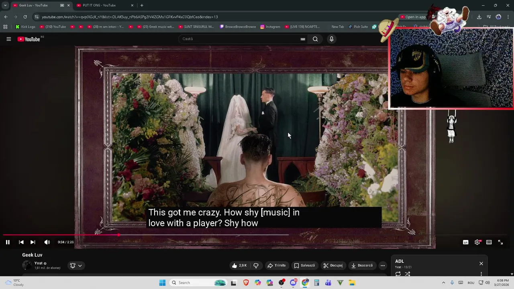Image resolution: width=514 pixels, height=289 pixels.
Task: Toggle subtitles/closed captions button
Action: (465, 242)
